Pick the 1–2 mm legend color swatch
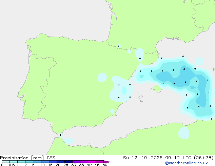 [x=21, y=162]
